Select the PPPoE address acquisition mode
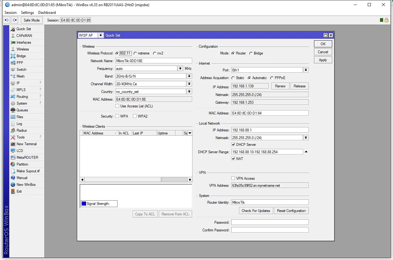This screenshot has height=260, width=393. (271, 78)
